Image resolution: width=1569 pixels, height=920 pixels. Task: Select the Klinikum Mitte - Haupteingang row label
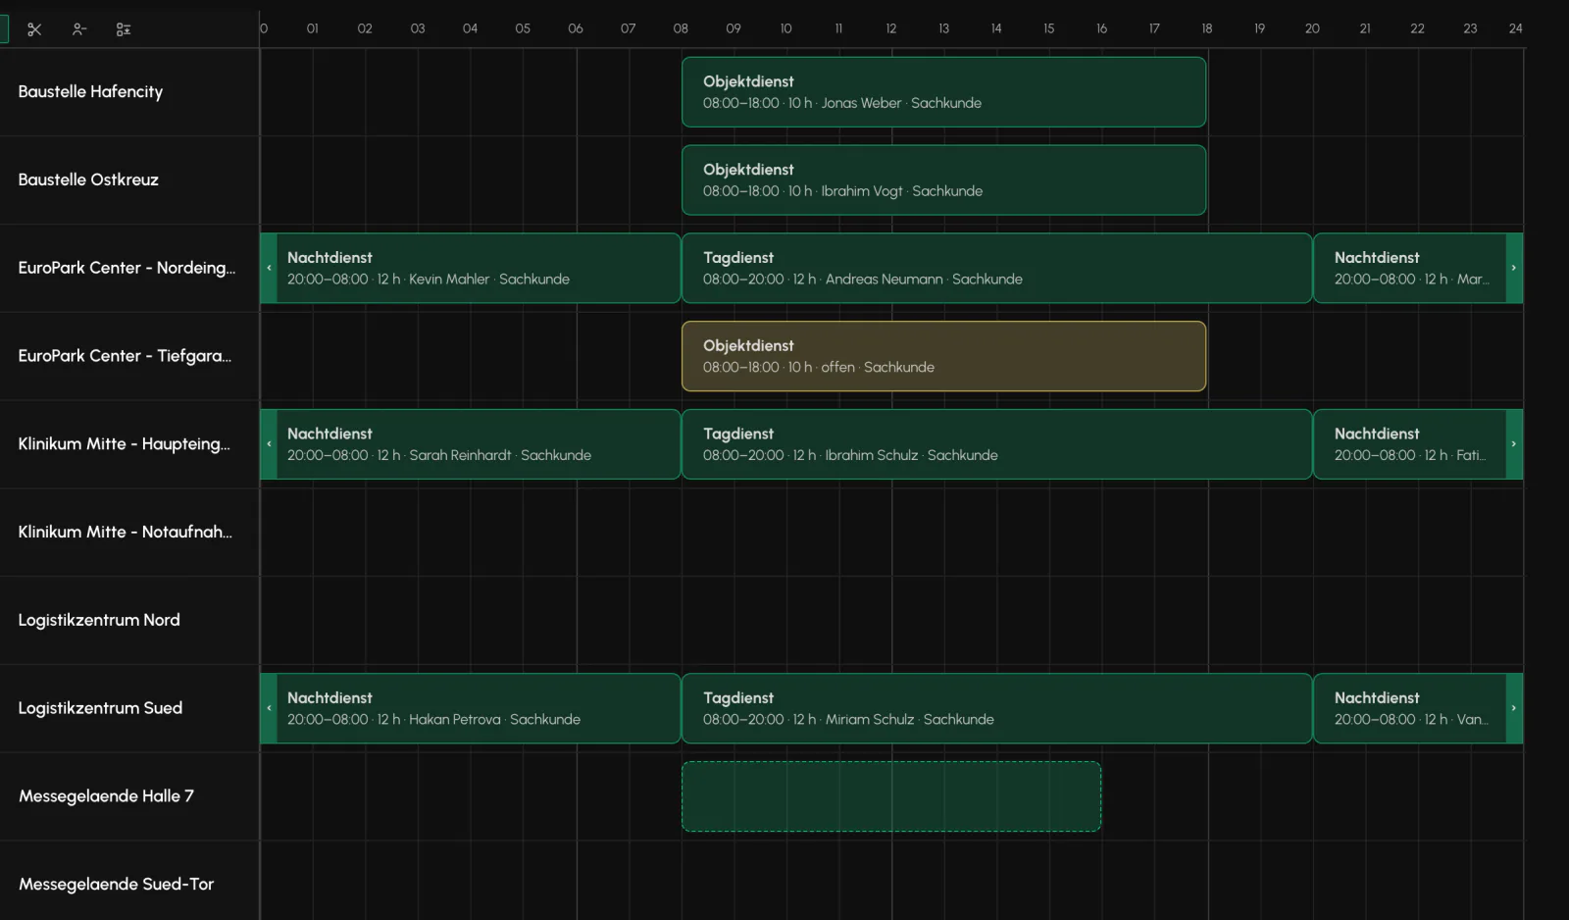pos(125,444)
